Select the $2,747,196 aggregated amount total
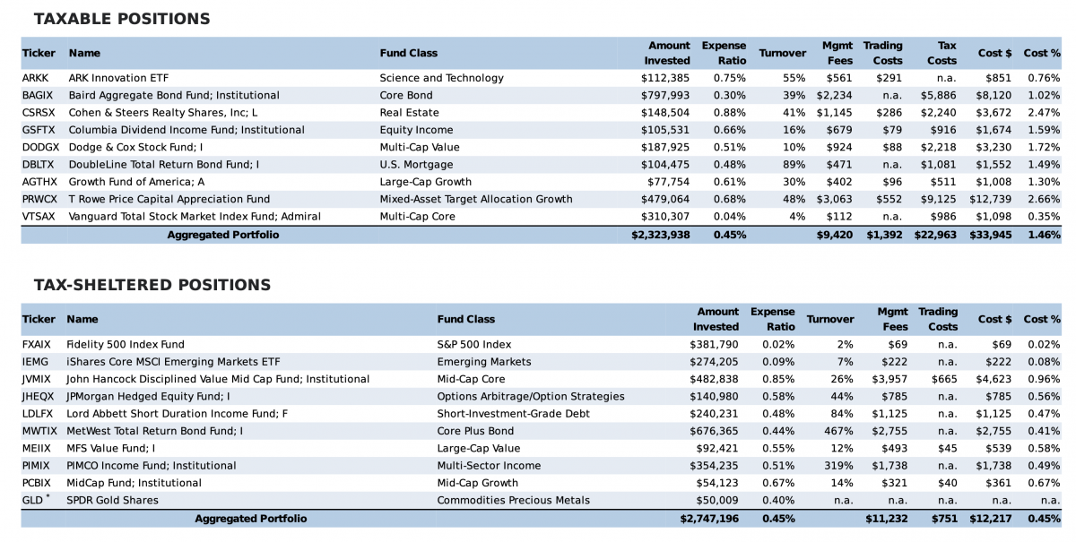This screenshot has height=542, width=1076. [709, 519]
